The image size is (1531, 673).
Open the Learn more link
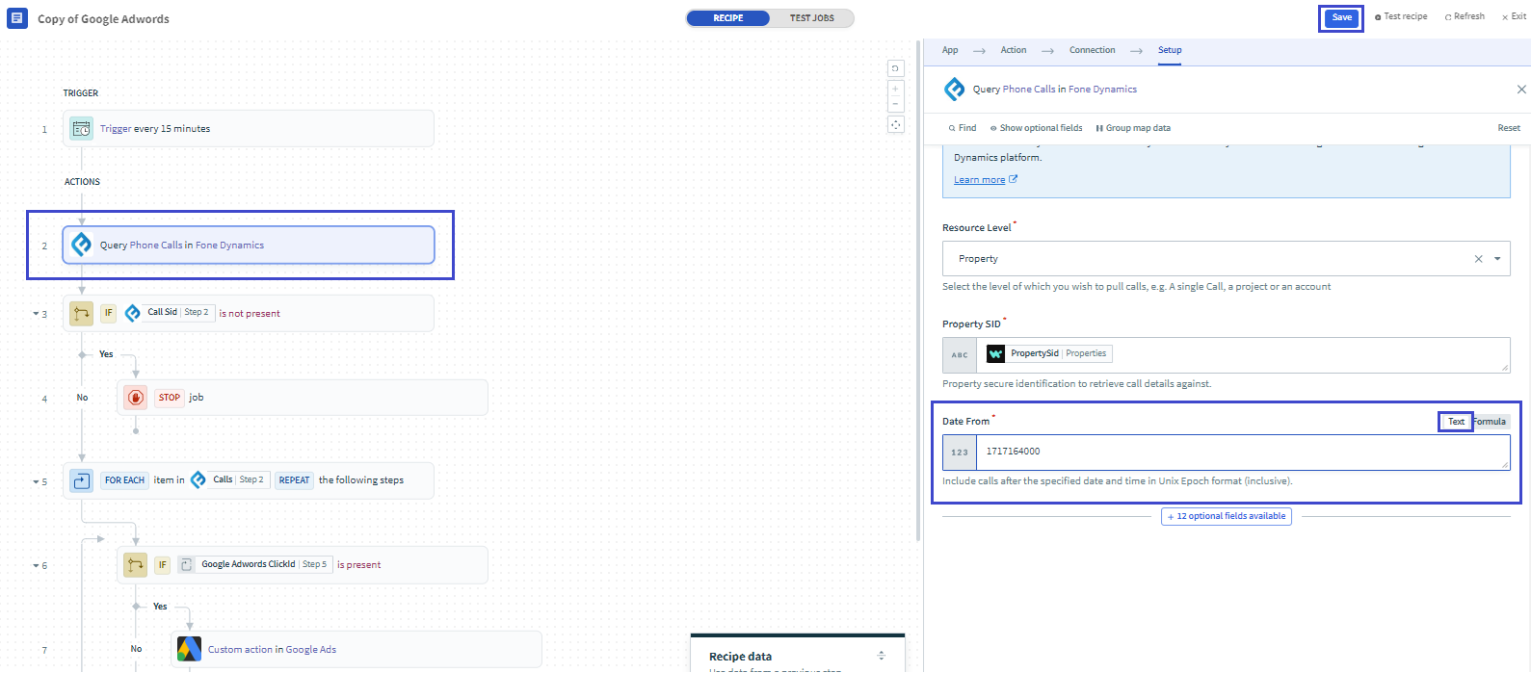point(979,180)
